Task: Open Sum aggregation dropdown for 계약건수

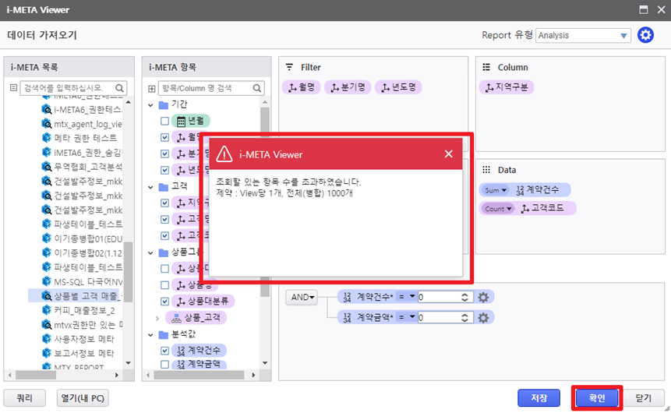Action: (x=495, y=190)
